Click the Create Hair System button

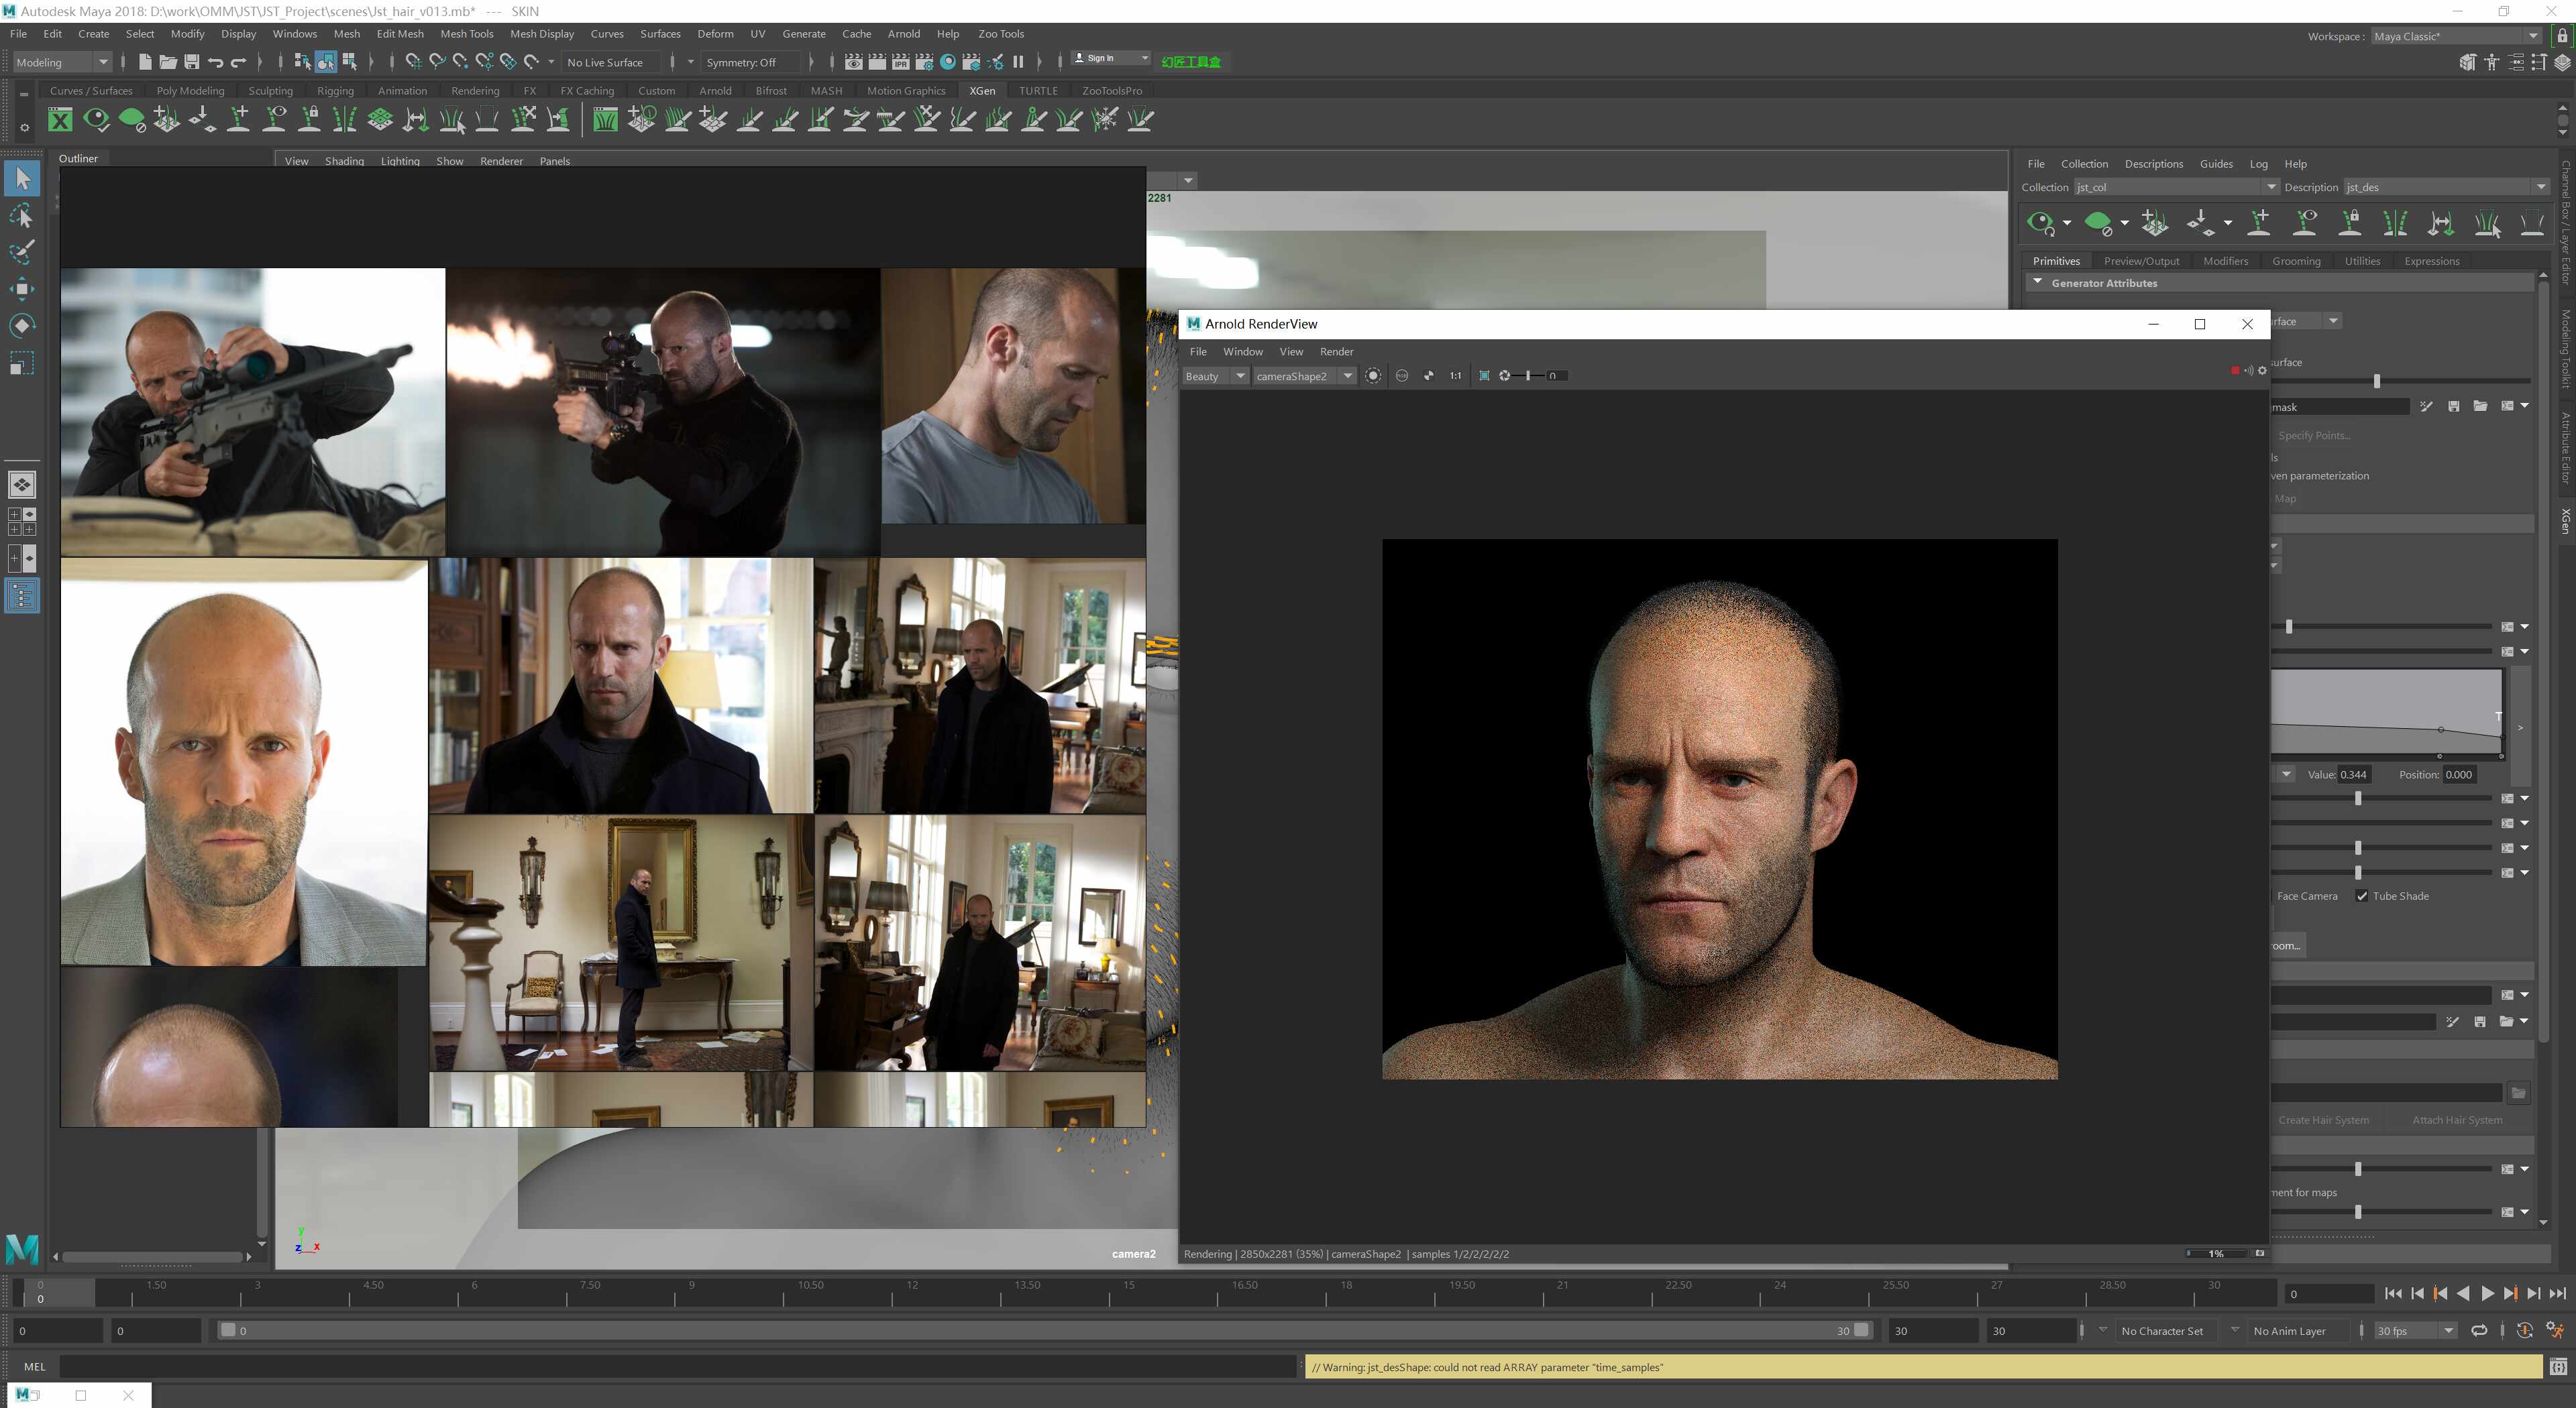pyautogui.click(x=2323, y=1120)
